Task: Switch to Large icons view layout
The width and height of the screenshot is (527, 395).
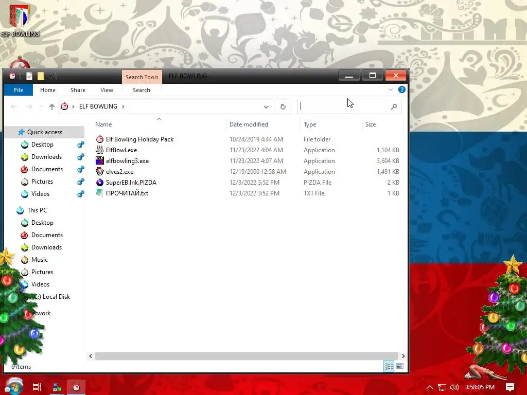Action: pos(400,366)
